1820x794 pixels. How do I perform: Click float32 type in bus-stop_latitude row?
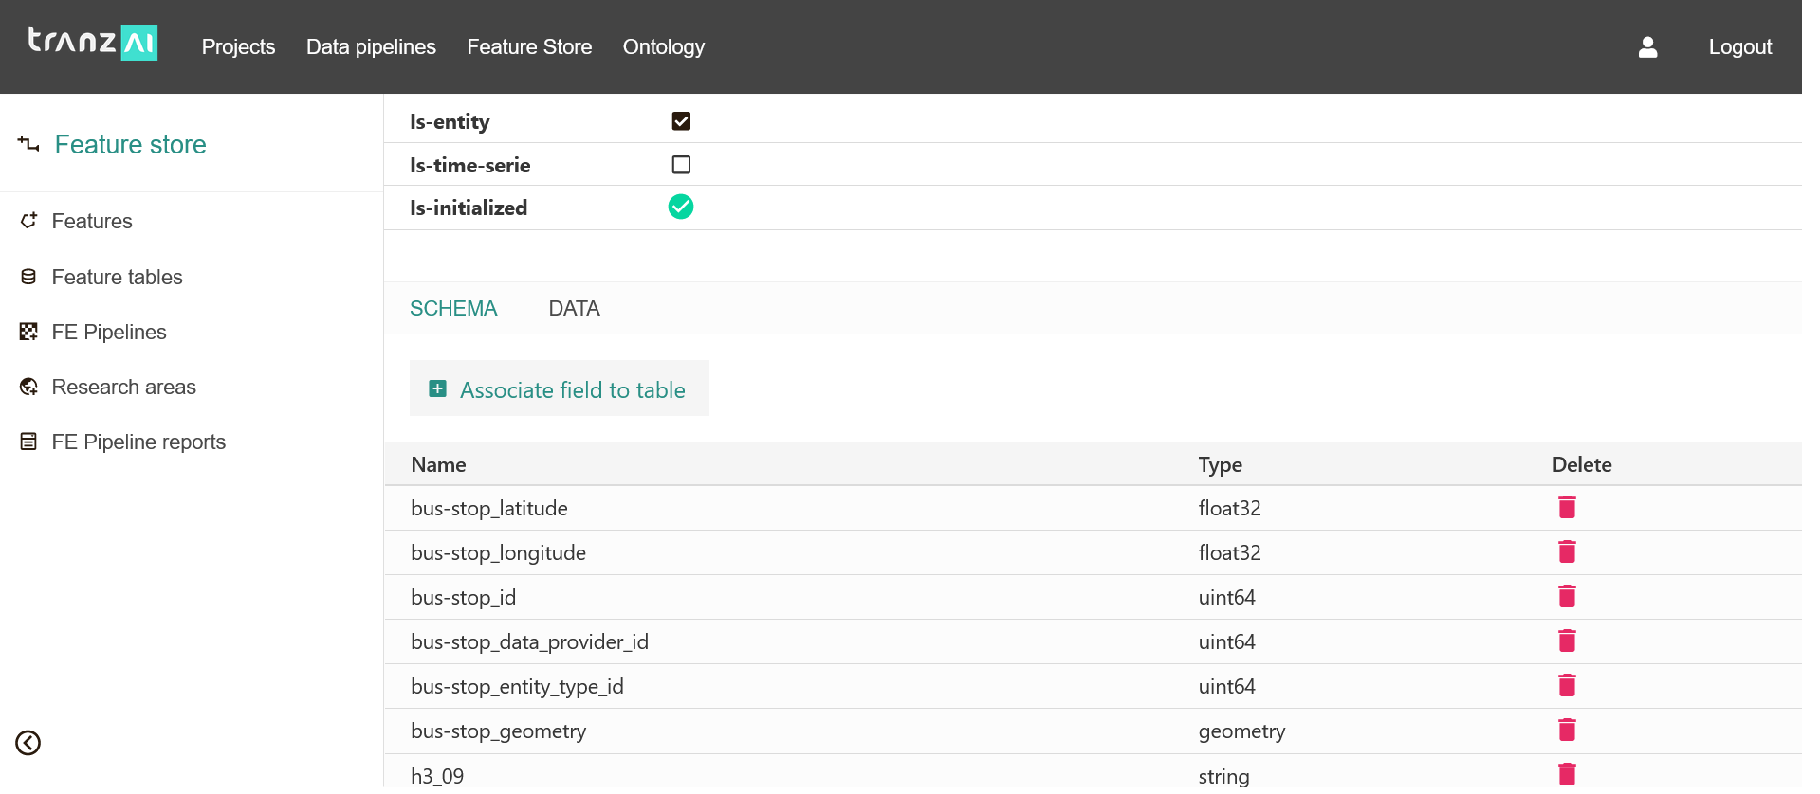(x=1229, y=508)
